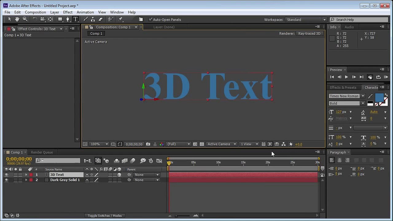Image resolution: width=393 pixels, height=221 pixels.
Task: Click the Toggle Switches / Modes button
Action: pyautogui.click(x=105, y=216)
